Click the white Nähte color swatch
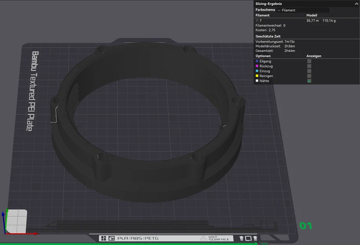This screenshot has width=360, height=245. click(257, 81)
